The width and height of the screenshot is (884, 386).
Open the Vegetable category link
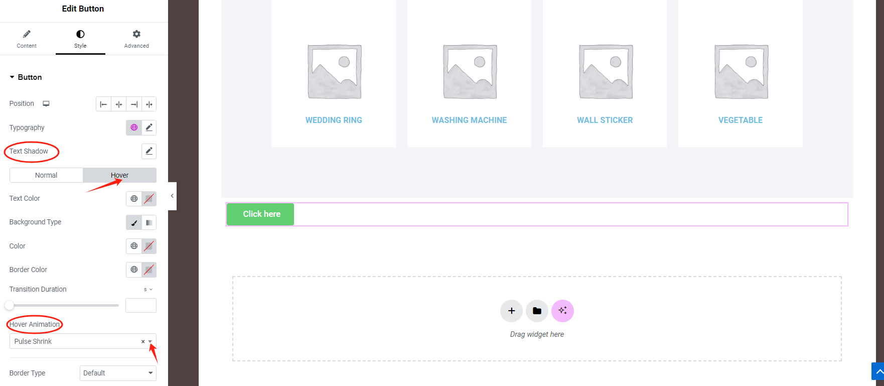pos(741,120)
